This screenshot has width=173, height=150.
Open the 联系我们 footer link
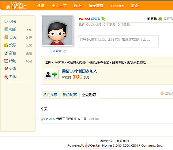pyautogui.click(x=123, y=141)
